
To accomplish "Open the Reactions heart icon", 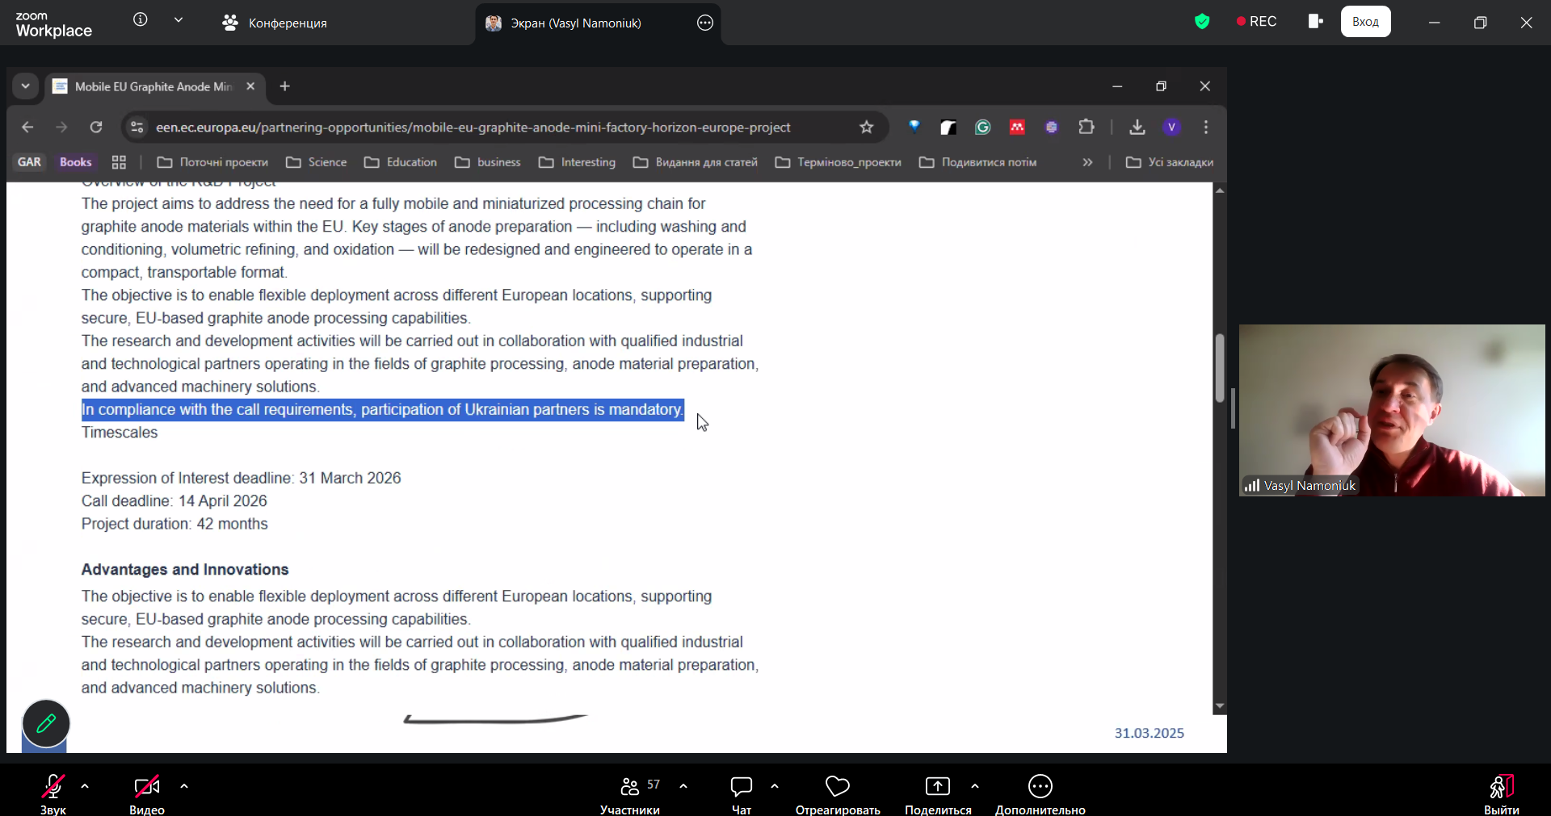I will click(x=838, y=786).
